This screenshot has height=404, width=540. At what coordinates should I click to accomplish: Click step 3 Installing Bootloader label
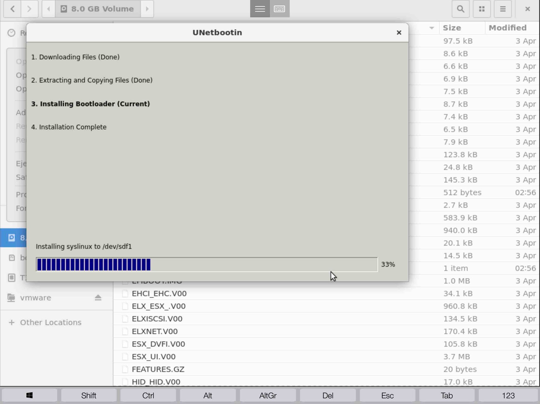(90, 104)
